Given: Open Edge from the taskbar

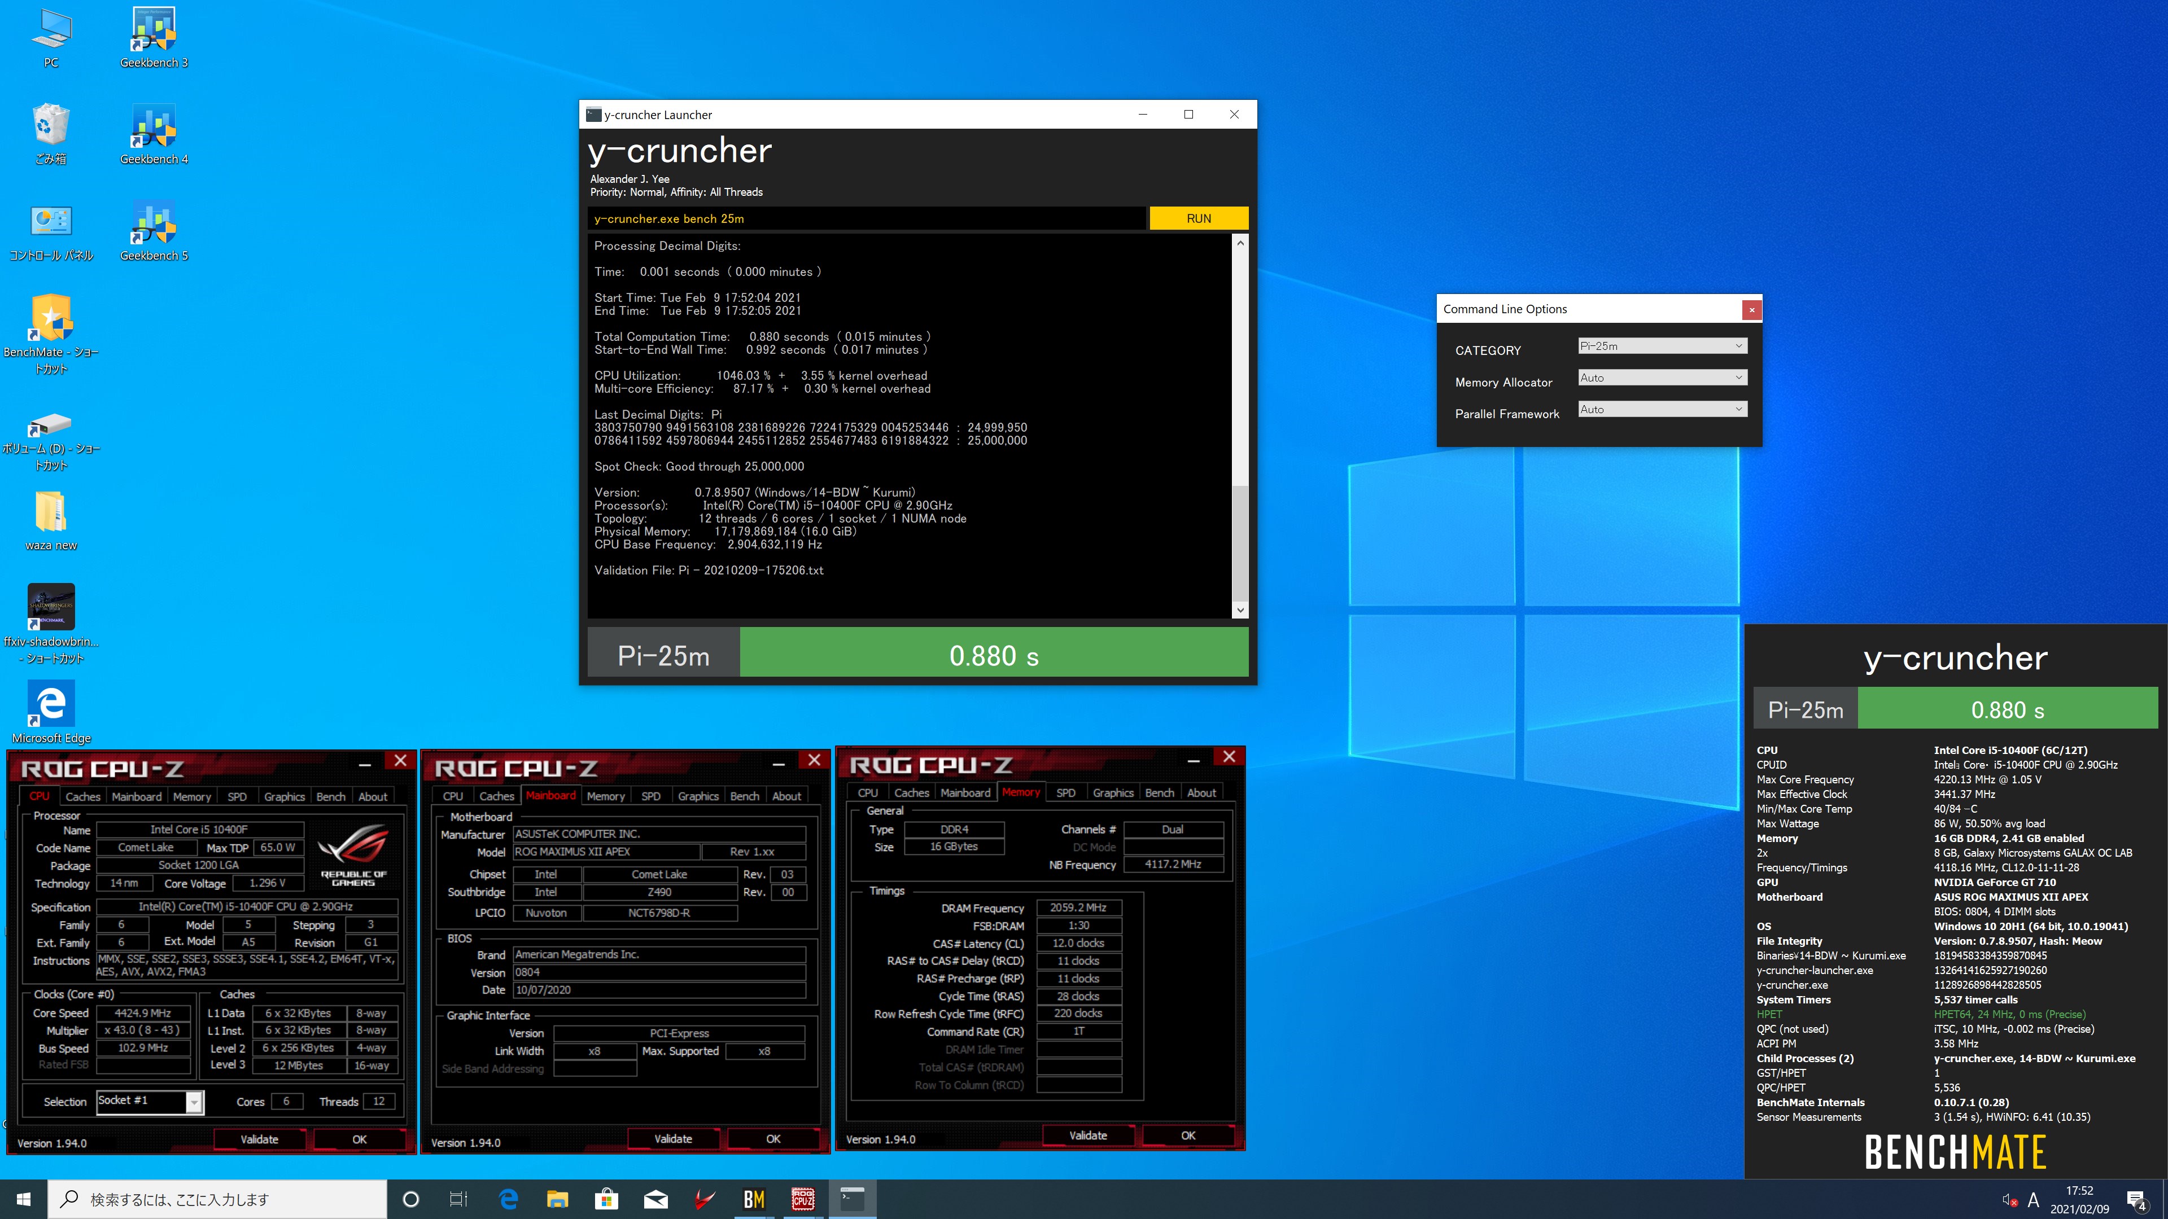Looking at the screenshot, I should click(508, 1199).
